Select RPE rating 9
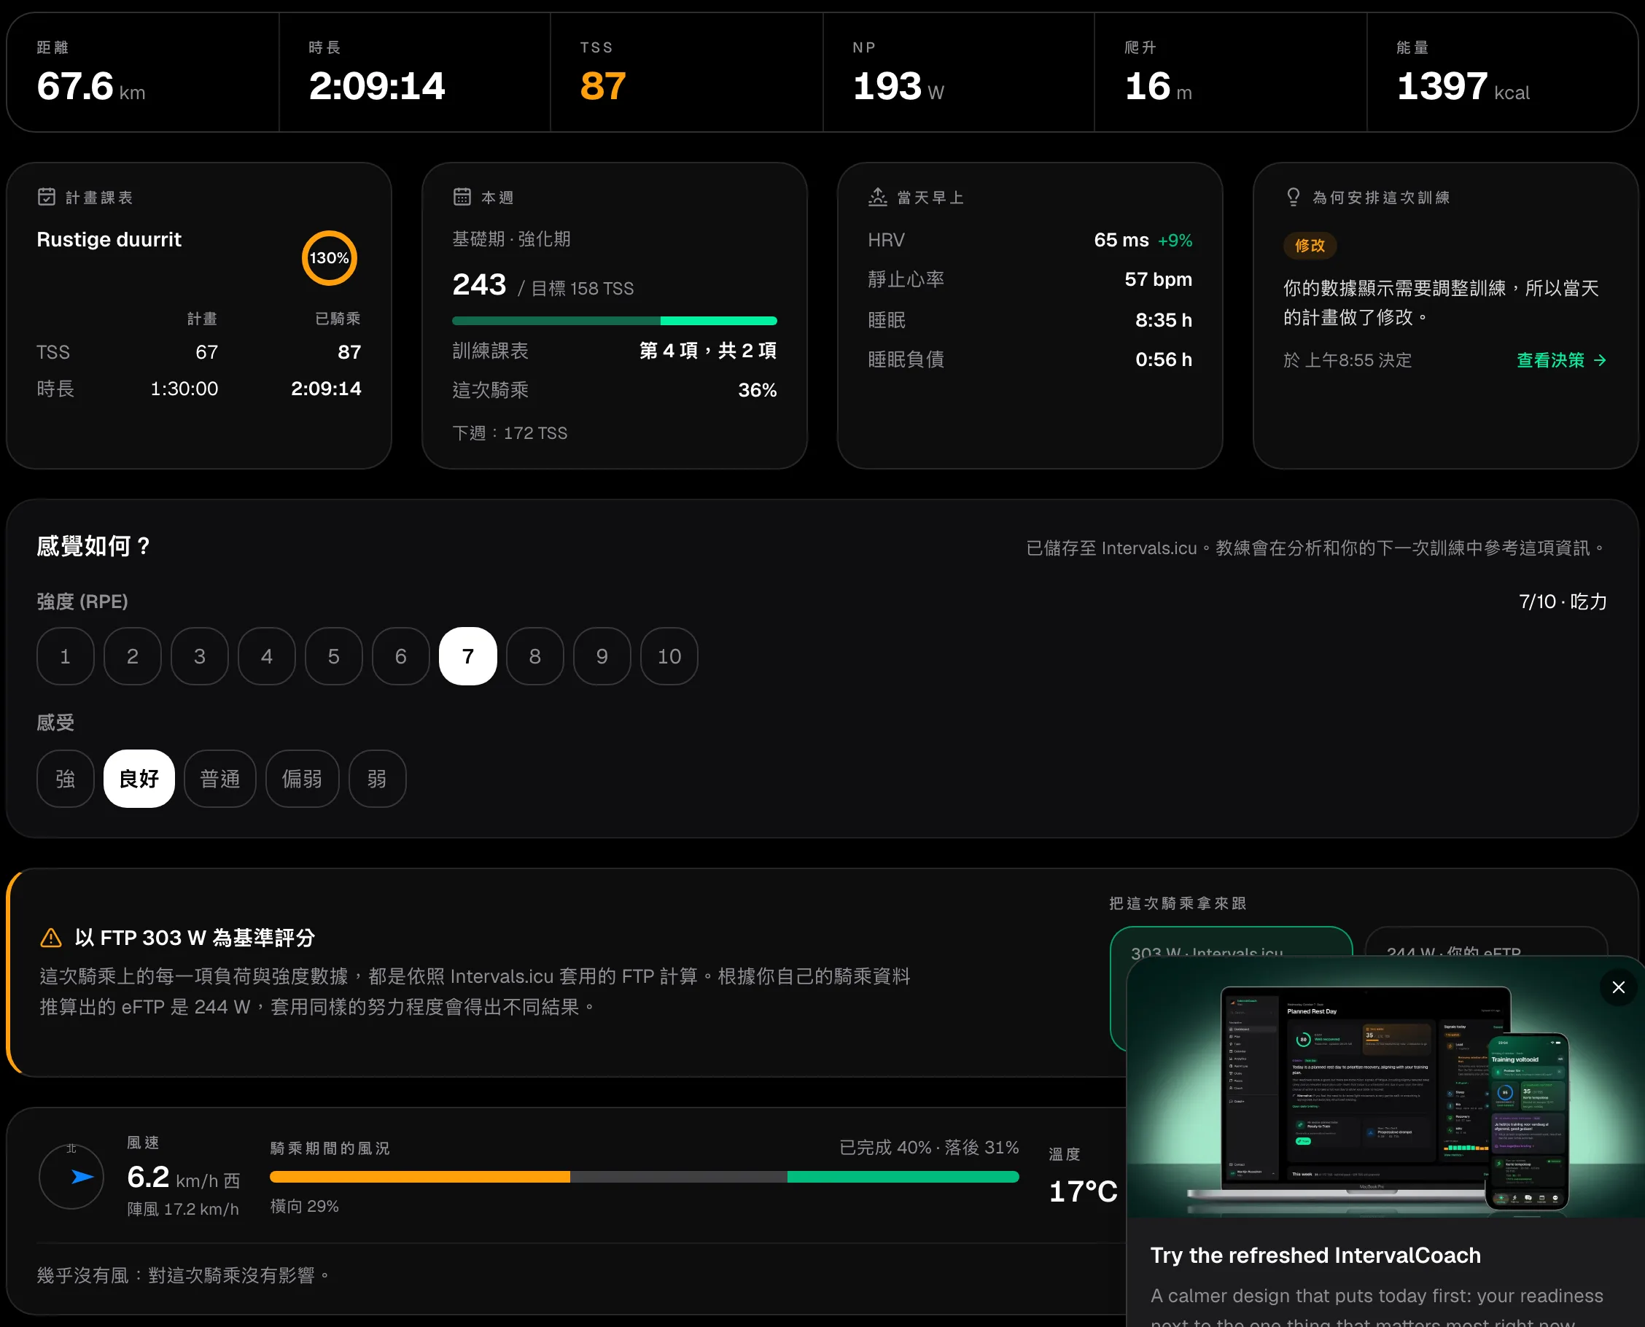1645x1327 pixels. [x=602, y=656]
